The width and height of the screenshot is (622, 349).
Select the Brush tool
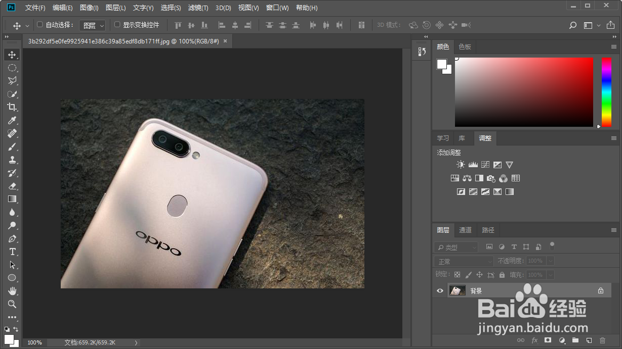point(12,146)
